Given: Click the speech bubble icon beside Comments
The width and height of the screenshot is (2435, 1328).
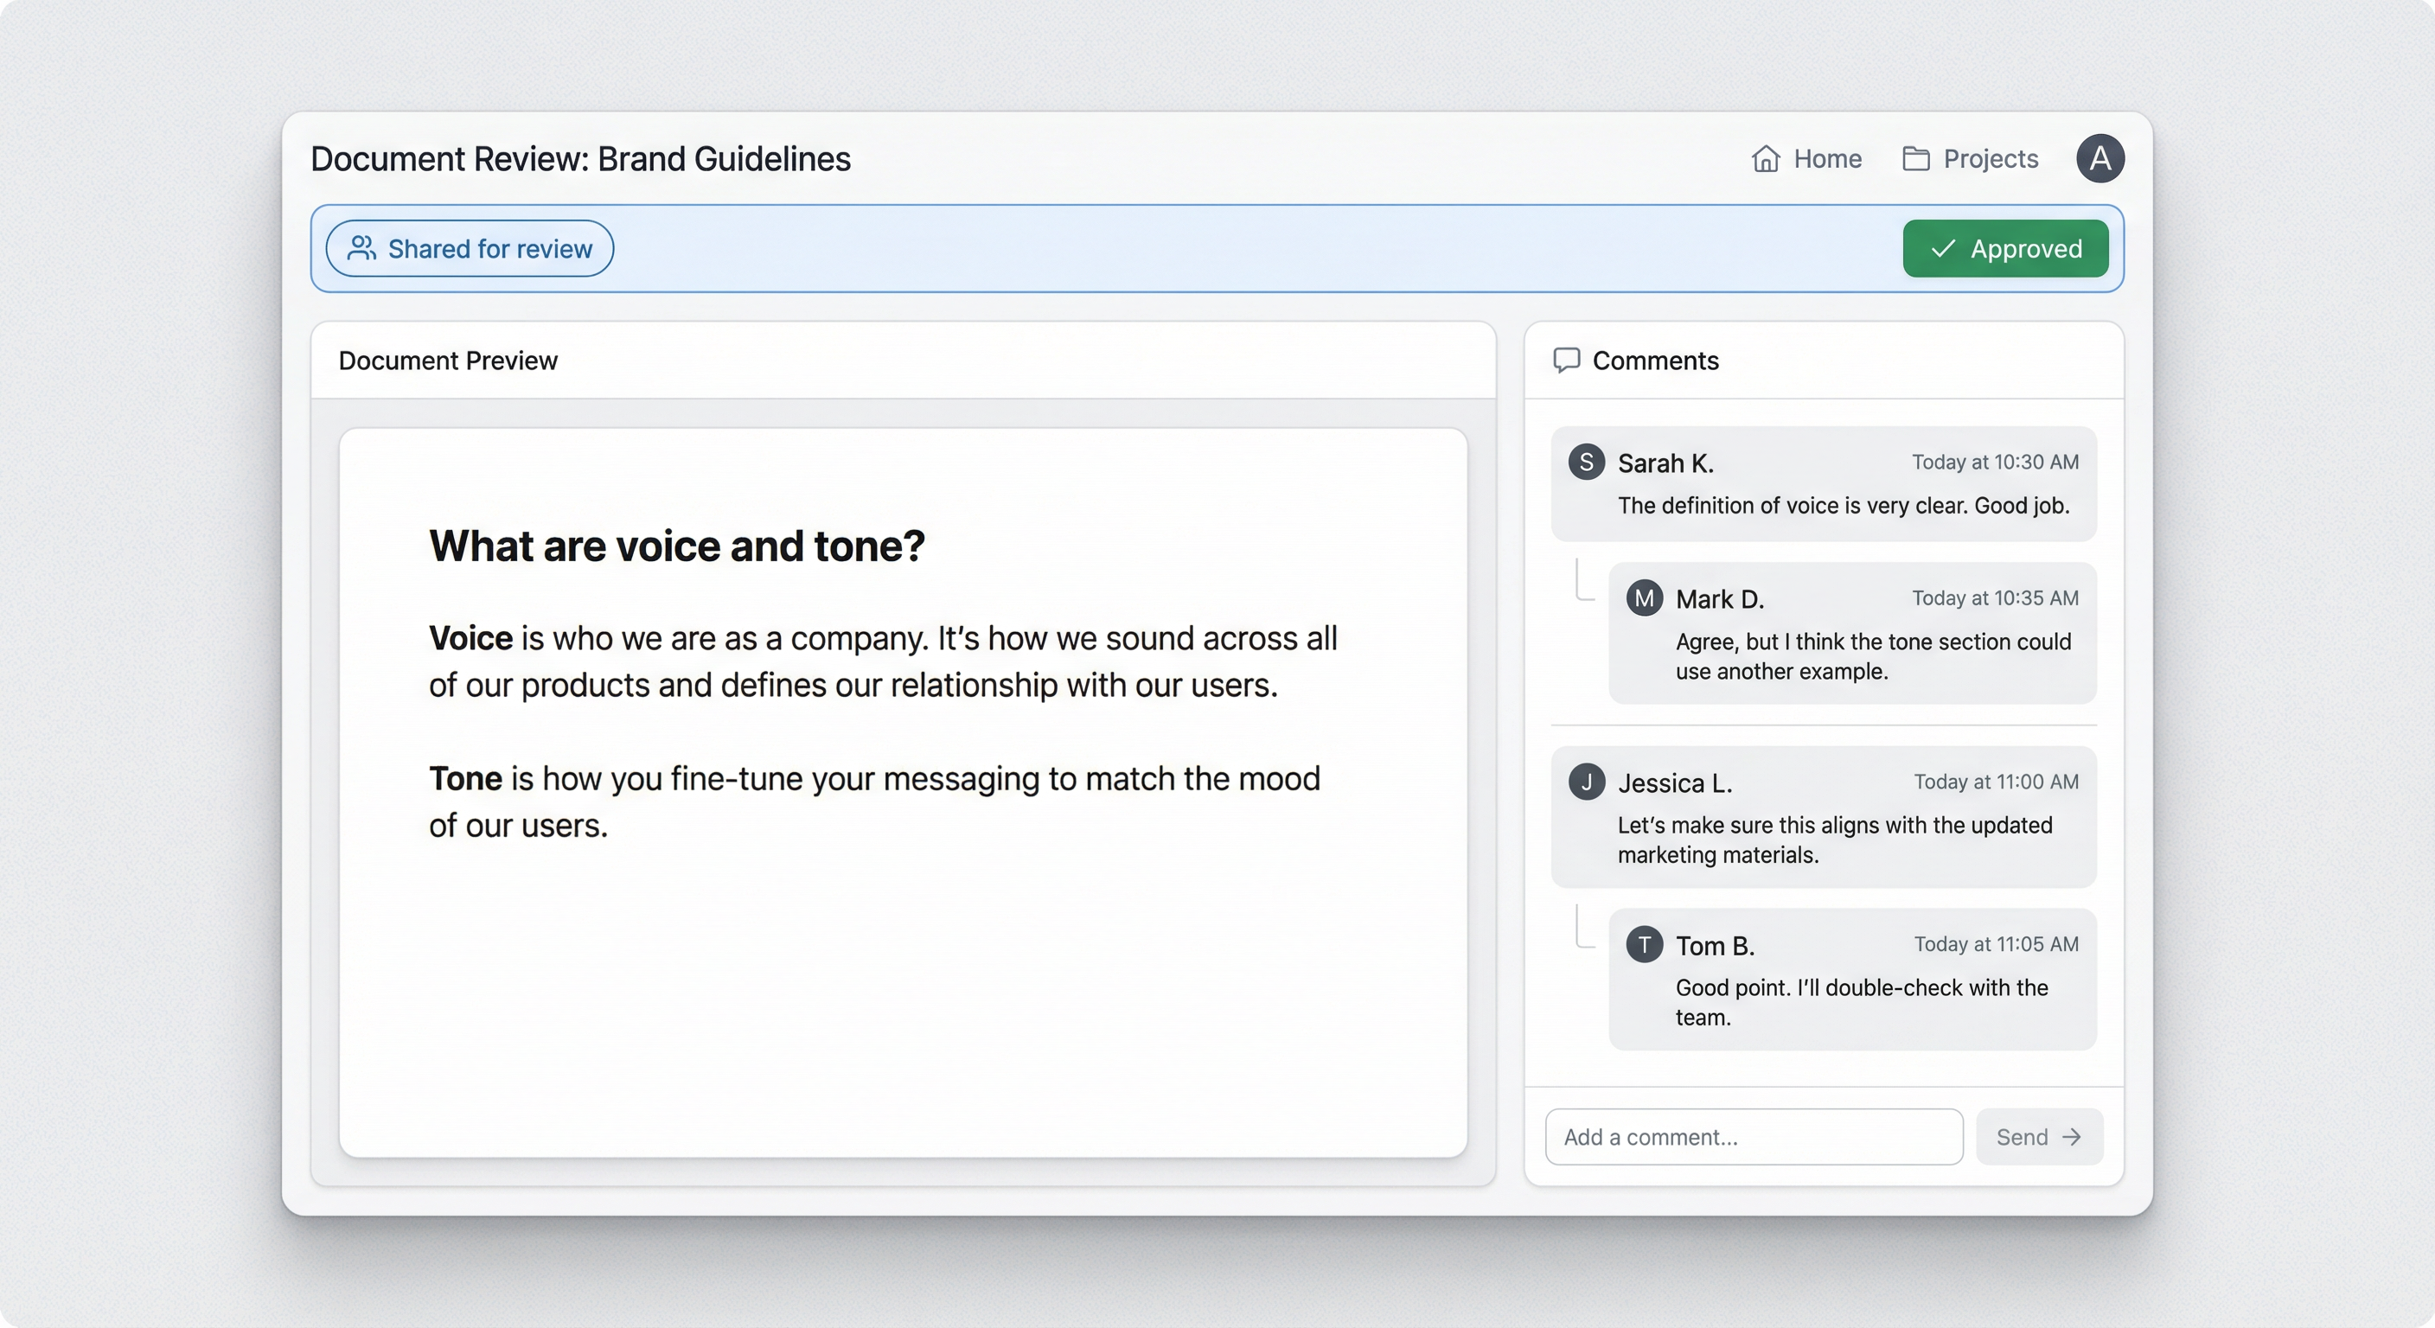Looking at the screenshot, I should tap(1565, 361).
